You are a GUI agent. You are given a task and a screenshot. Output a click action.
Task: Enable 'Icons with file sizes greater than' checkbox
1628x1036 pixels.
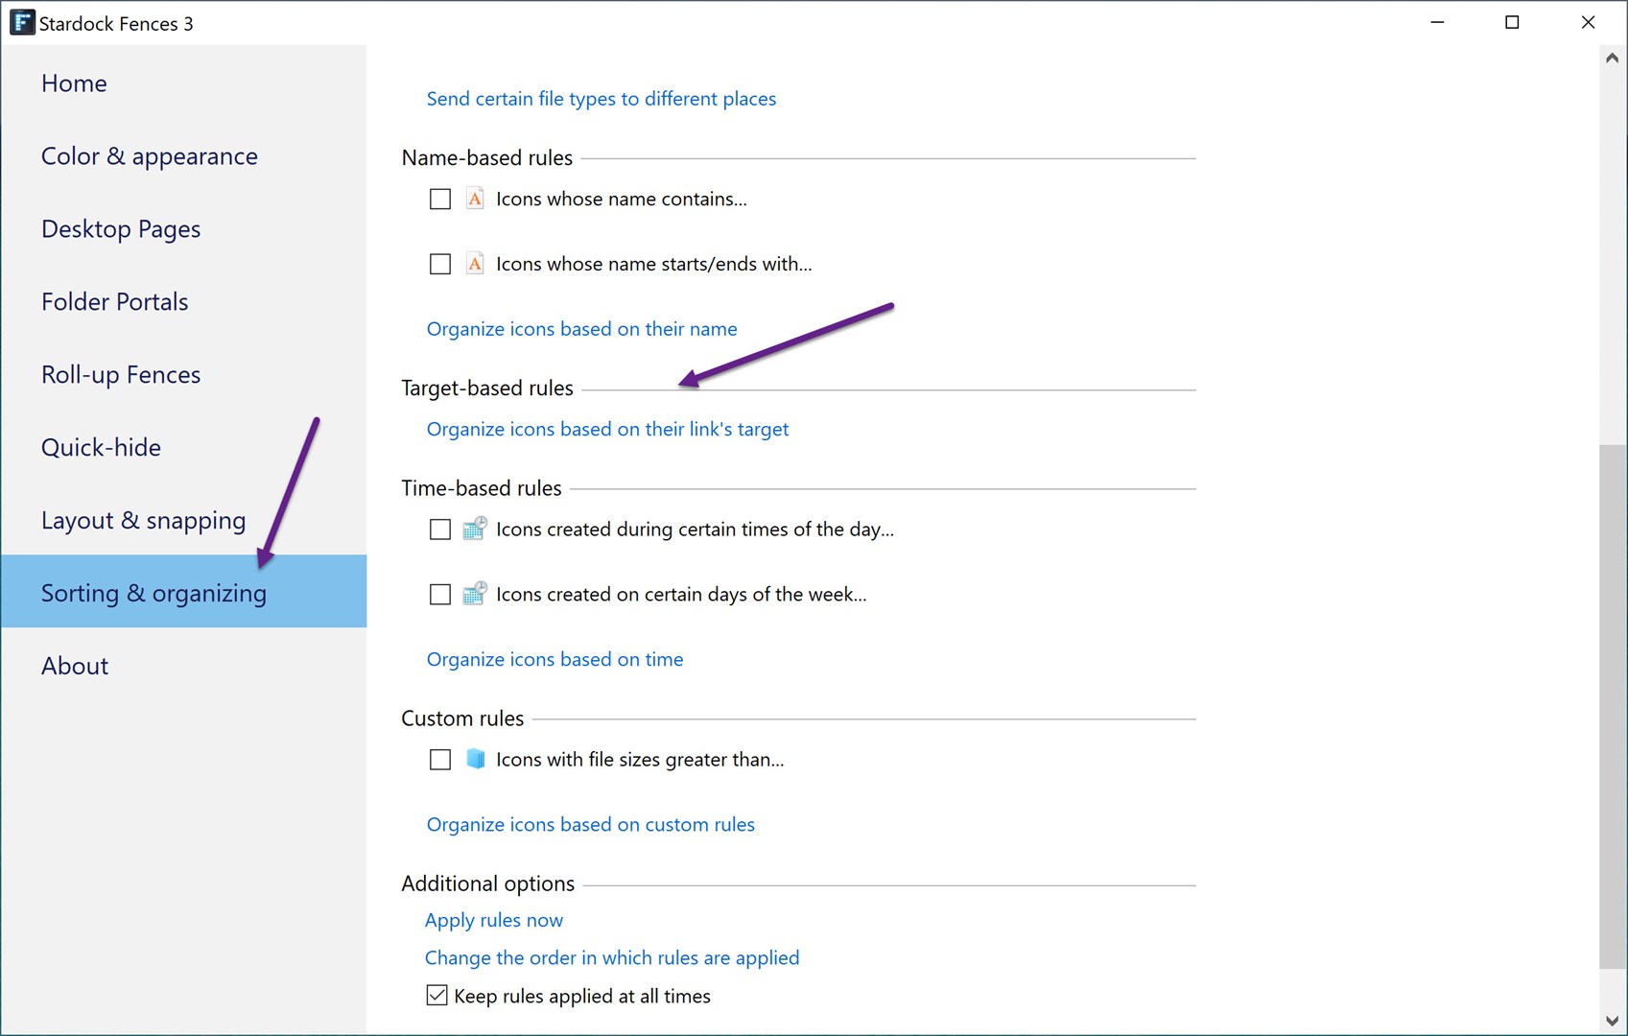click(x=440, y=760)
